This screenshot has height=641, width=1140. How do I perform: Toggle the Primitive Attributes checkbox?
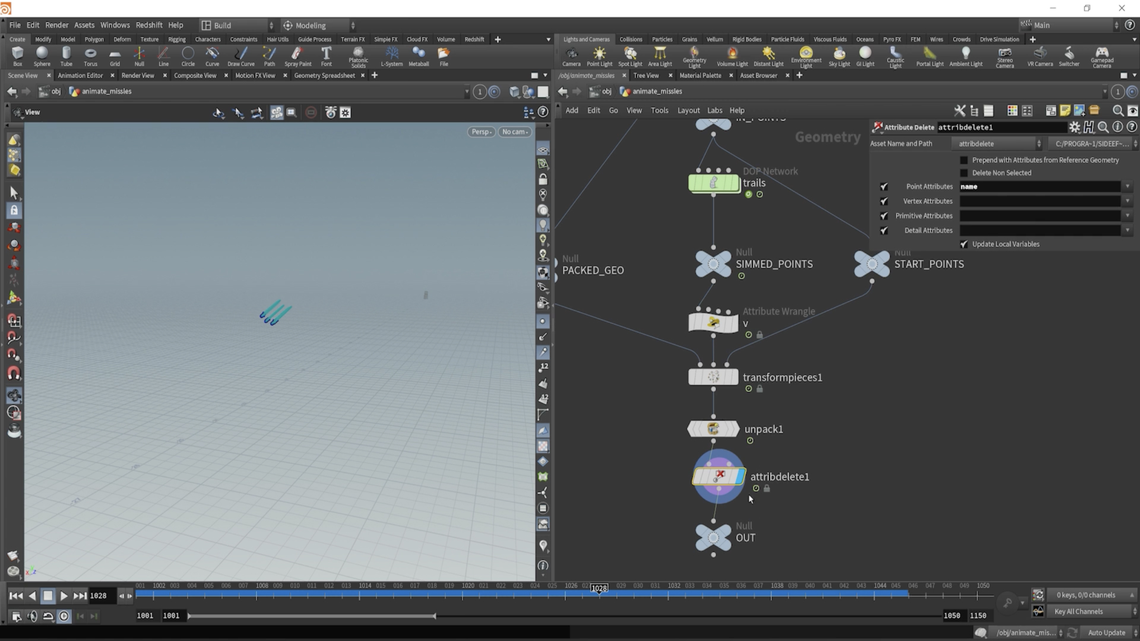pyautogui.click(x=883, y=216)
